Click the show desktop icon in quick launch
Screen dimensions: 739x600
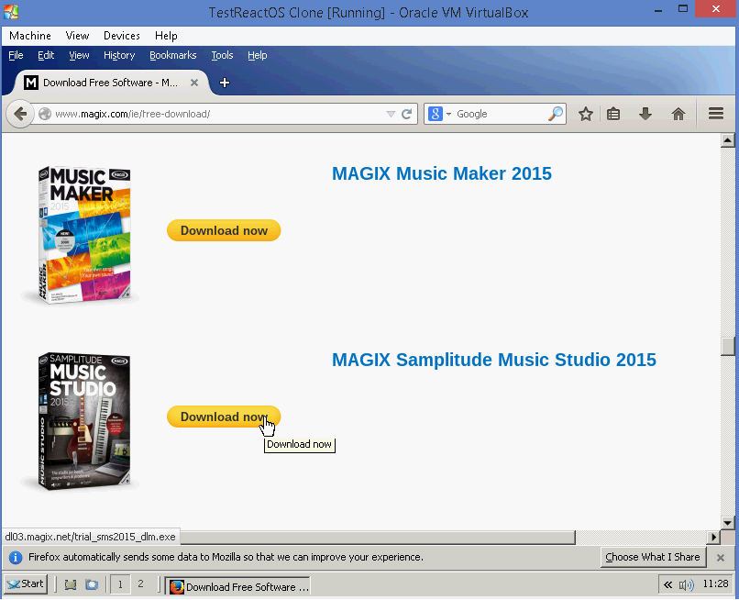71,585
